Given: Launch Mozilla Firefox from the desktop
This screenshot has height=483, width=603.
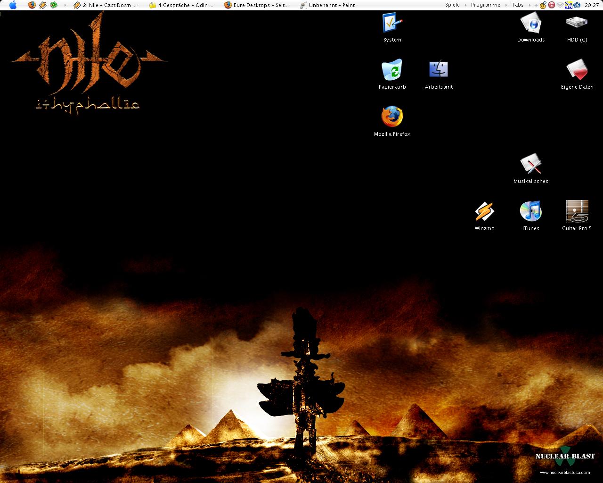Looking at the screenshot, I should coord(392,117).
